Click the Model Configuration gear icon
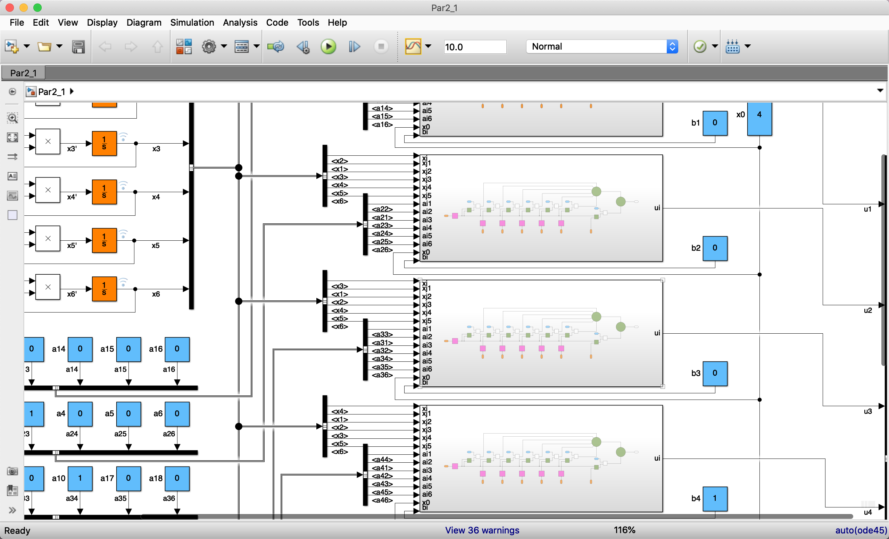This screenshot has width=889, height=539. (x=209, y=47)
